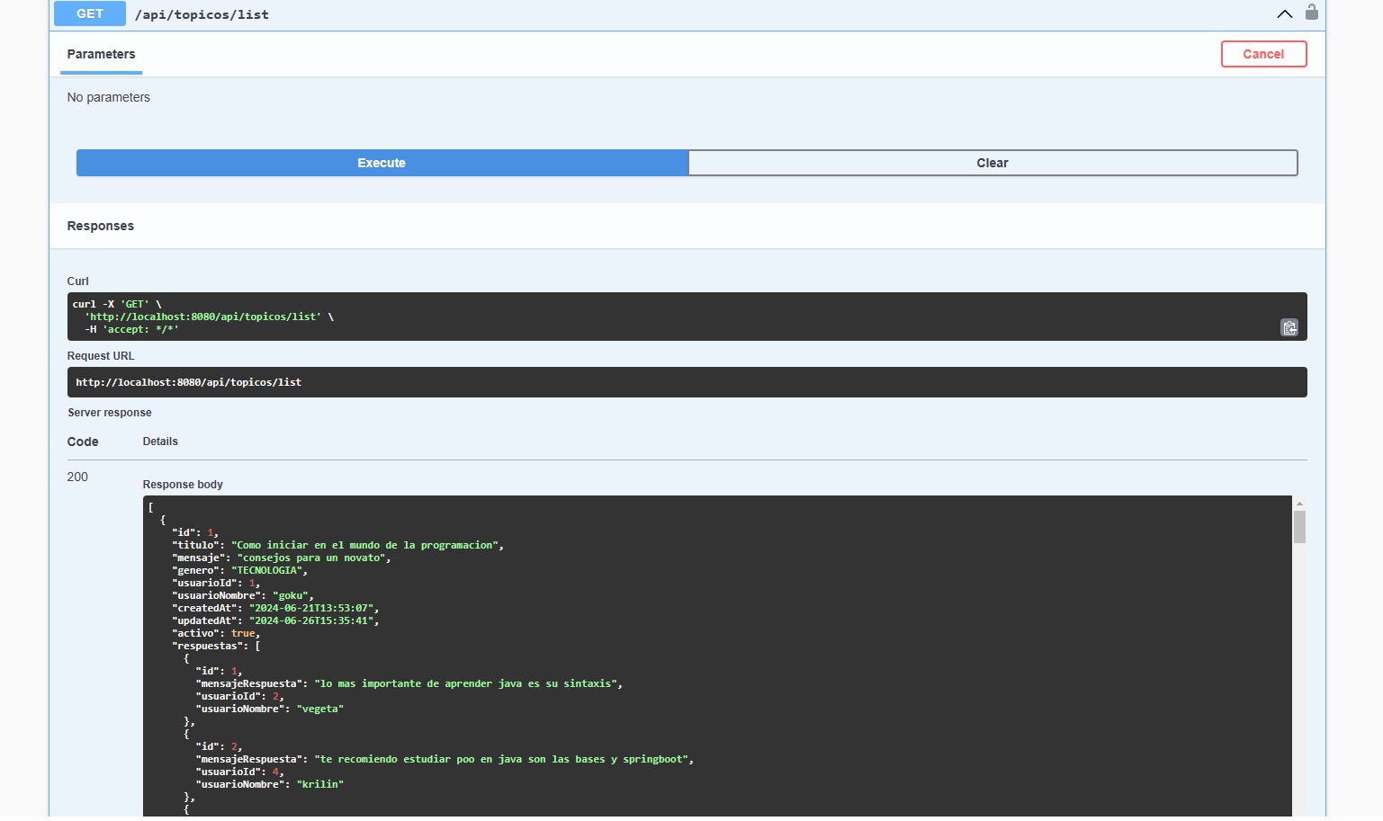Click the "mensaje": "consejos para un novato" line
Image resolution: width=1383 pixels, height=821 pixels.
click(x=281, y=558)
